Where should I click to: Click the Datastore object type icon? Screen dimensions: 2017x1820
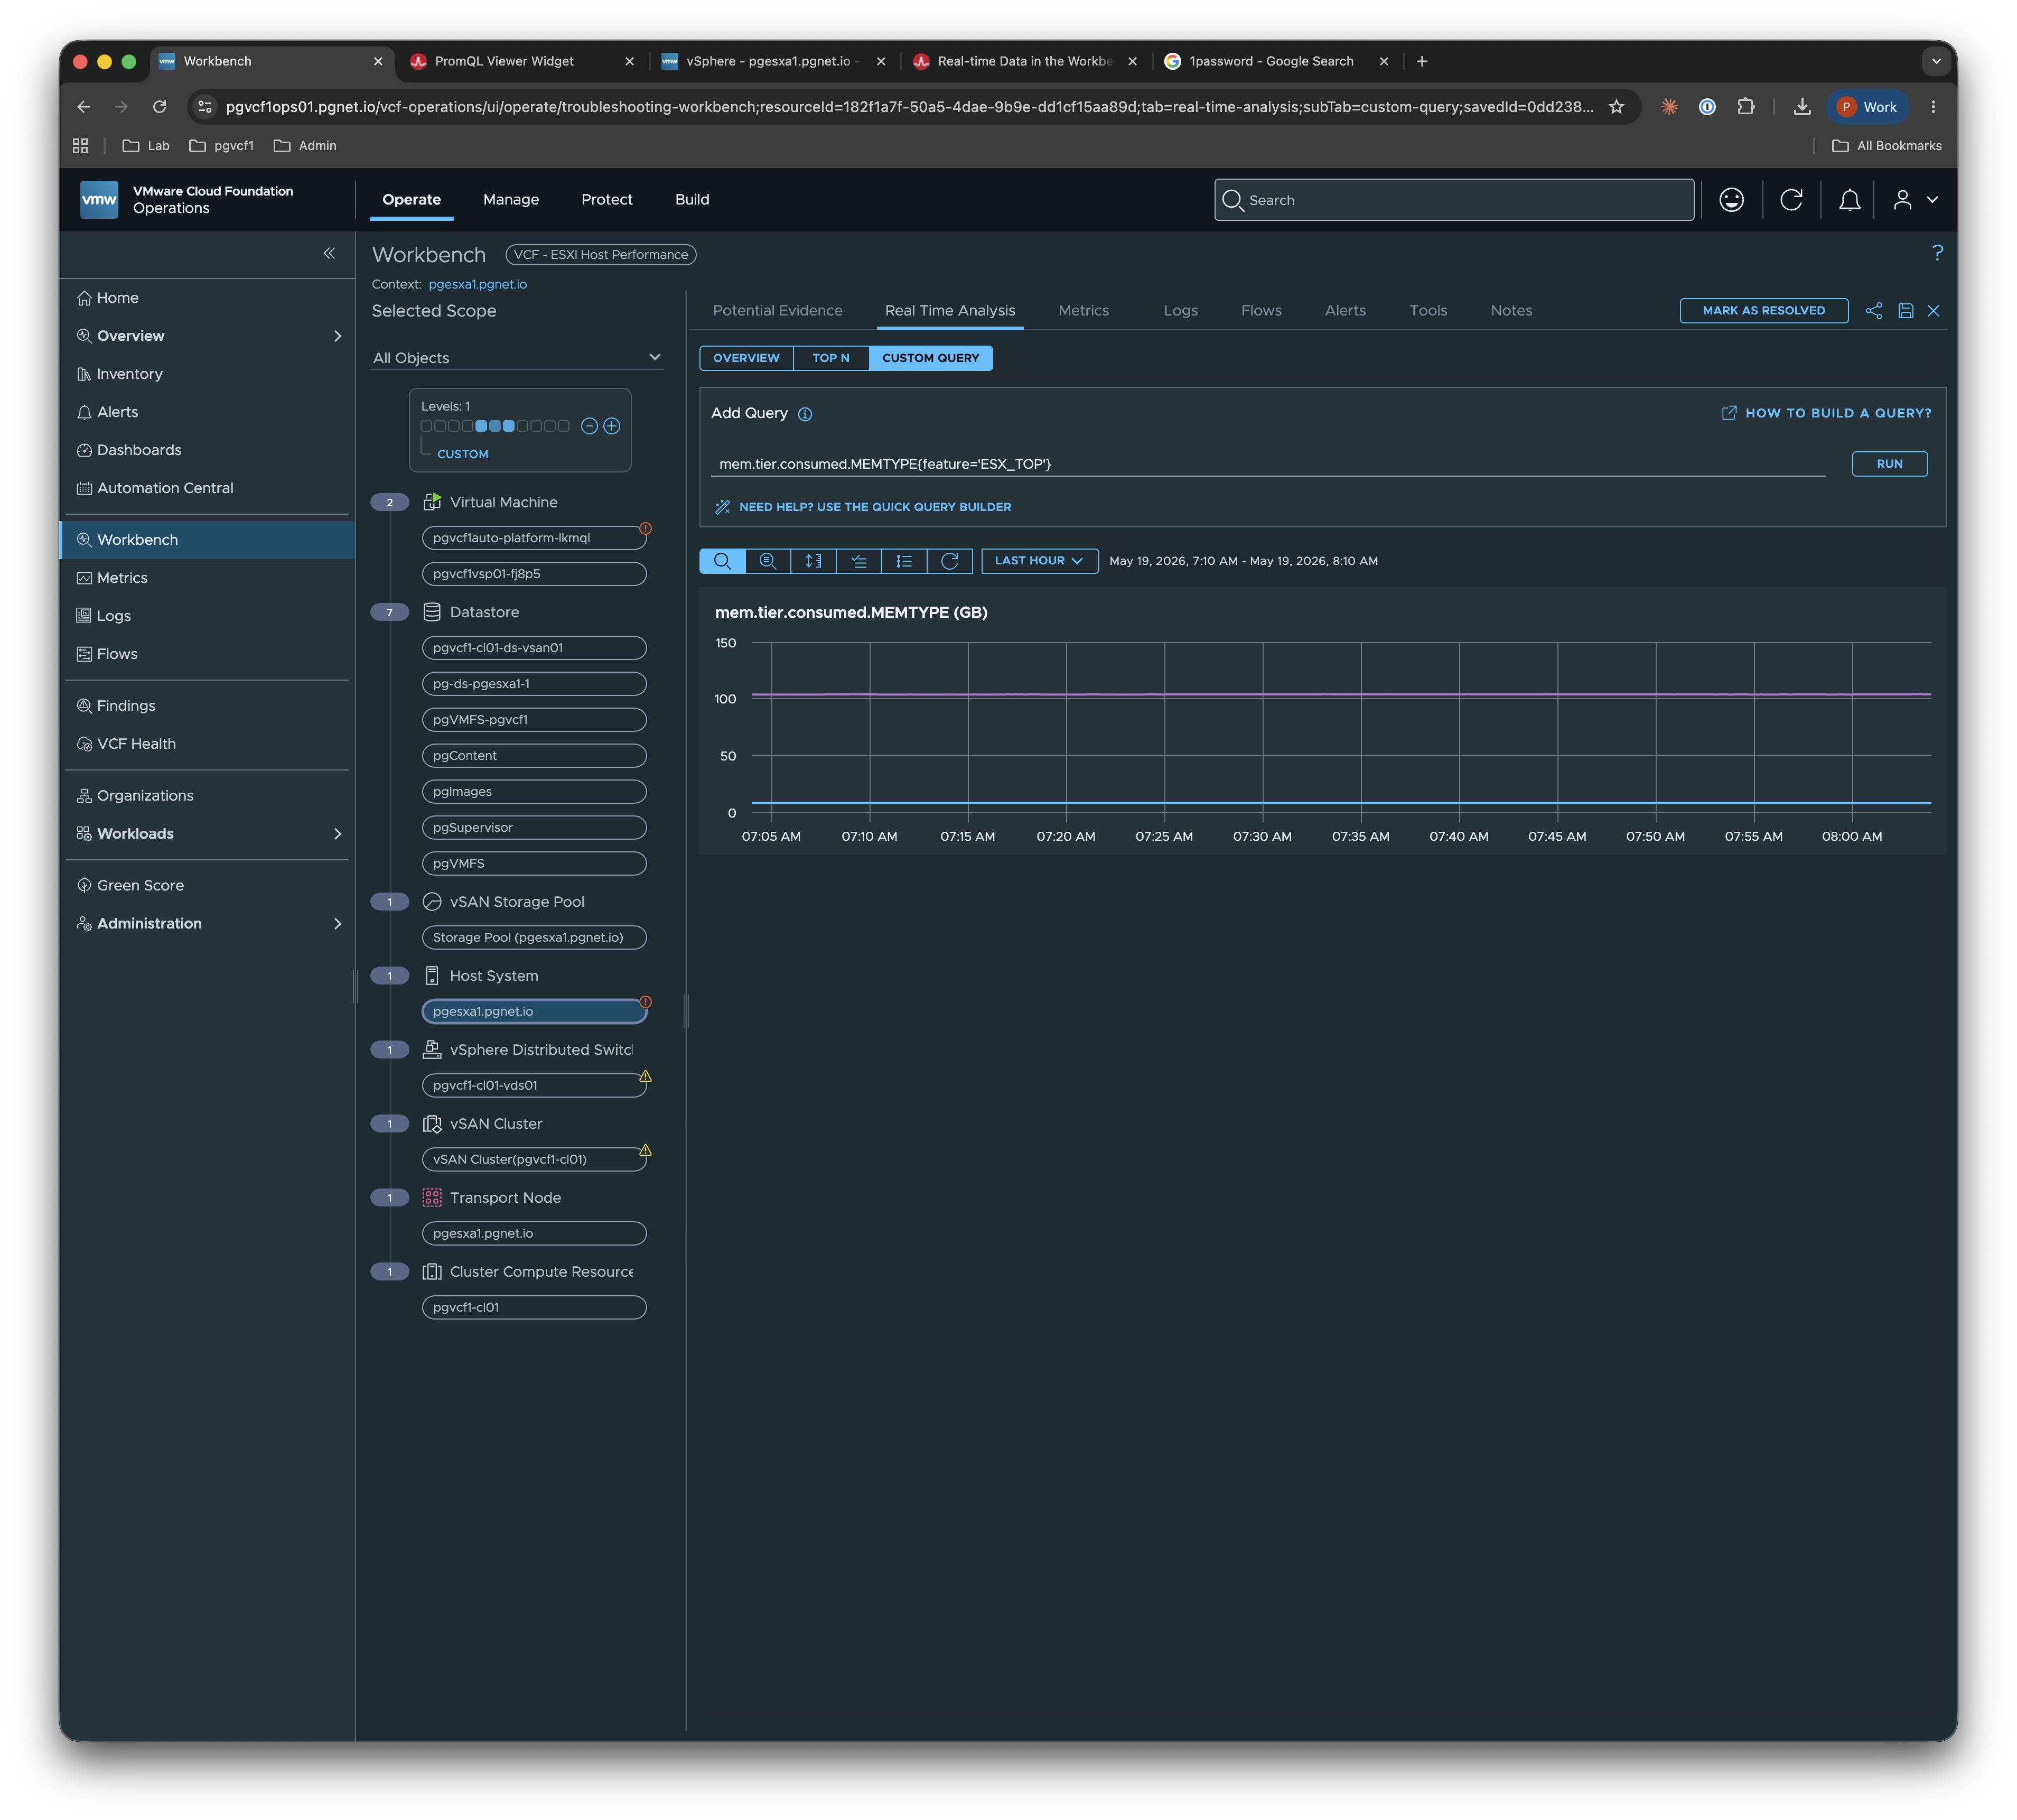432,612
